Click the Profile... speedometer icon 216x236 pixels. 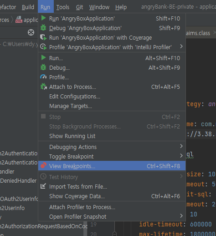click(43, 77)
